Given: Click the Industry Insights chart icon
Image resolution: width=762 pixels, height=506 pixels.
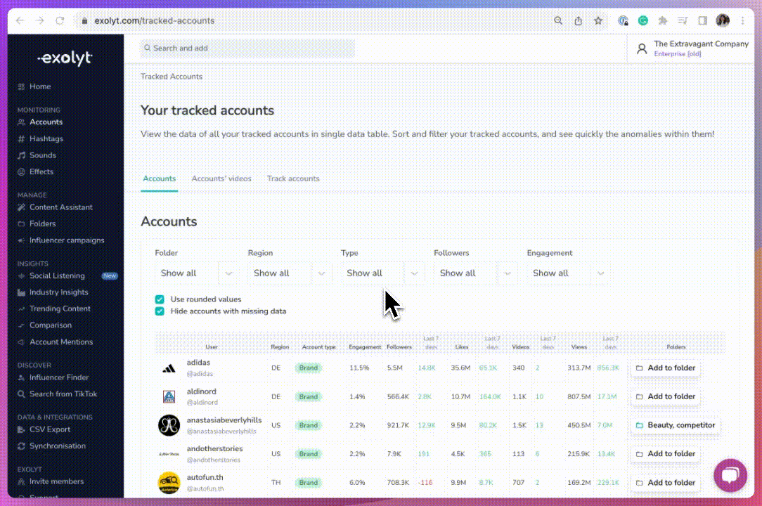Looking at the screenshot, I should coord(21,292).
